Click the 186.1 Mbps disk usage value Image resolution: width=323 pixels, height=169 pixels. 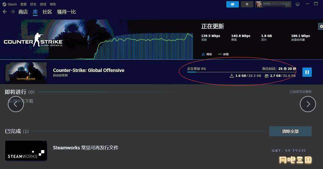click(x=300, y=36)
